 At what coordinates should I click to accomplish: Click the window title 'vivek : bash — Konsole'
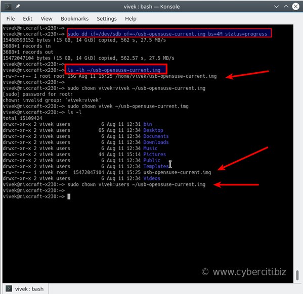click(152, 7)
